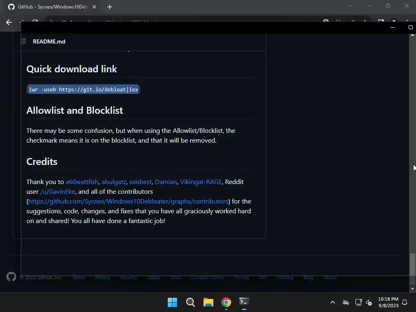This screenshot has height=312, width=416.
Task: Click the GitHub logo in the footer
Action: point(11,277)
